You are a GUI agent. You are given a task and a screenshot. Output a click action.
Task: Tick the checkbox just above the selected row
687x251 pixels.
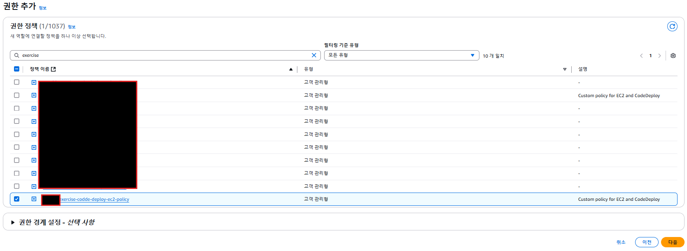coord(16,186)
